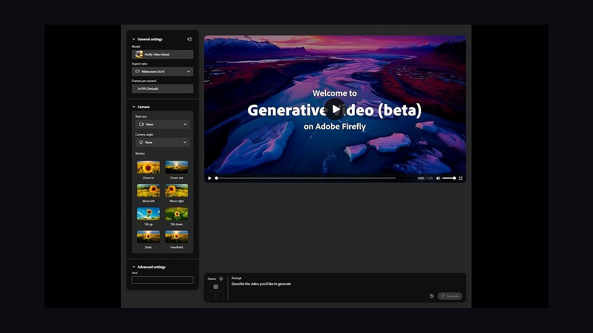Click the "Frames per second" label
The height and width of the screenshot is (333, 593).
click(144, 81)
